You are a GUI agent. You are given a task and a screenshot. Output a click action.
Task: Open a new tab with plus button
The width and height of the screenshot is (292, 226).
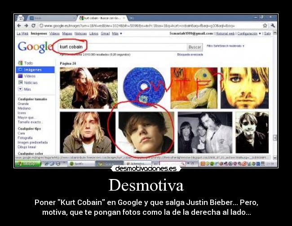tap(131, 18)
